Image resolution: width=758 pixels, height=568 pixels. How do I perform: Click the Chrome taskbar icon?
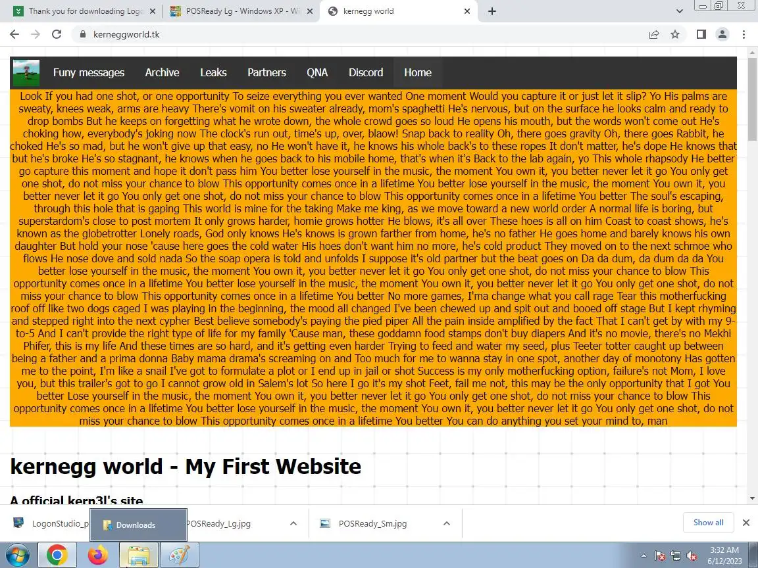(x=57, y=555)
